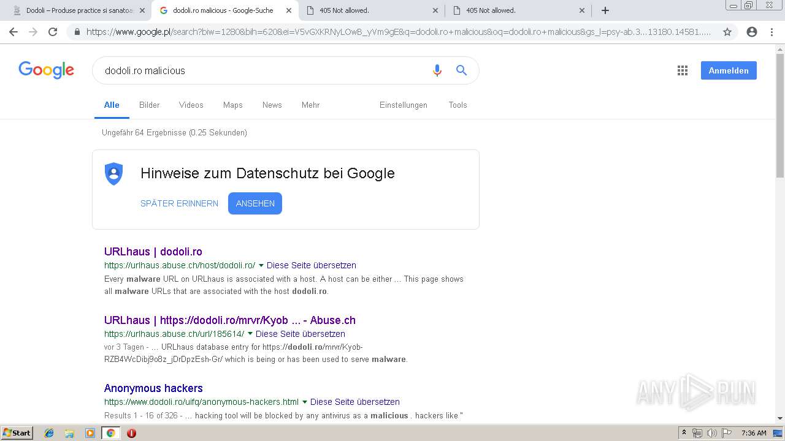Open volume control in system tray
The image size is (785, 441).
click(711, 433)
